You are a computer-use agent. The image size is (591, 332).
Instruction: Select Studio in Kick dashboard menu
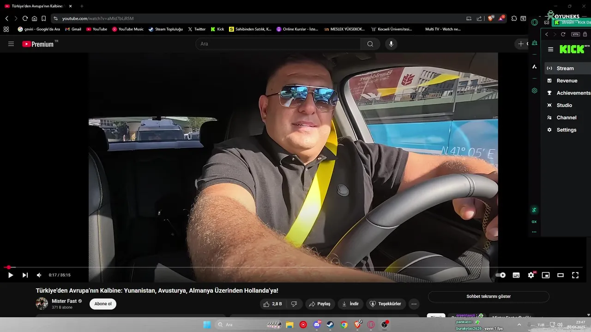pos(567,105)
